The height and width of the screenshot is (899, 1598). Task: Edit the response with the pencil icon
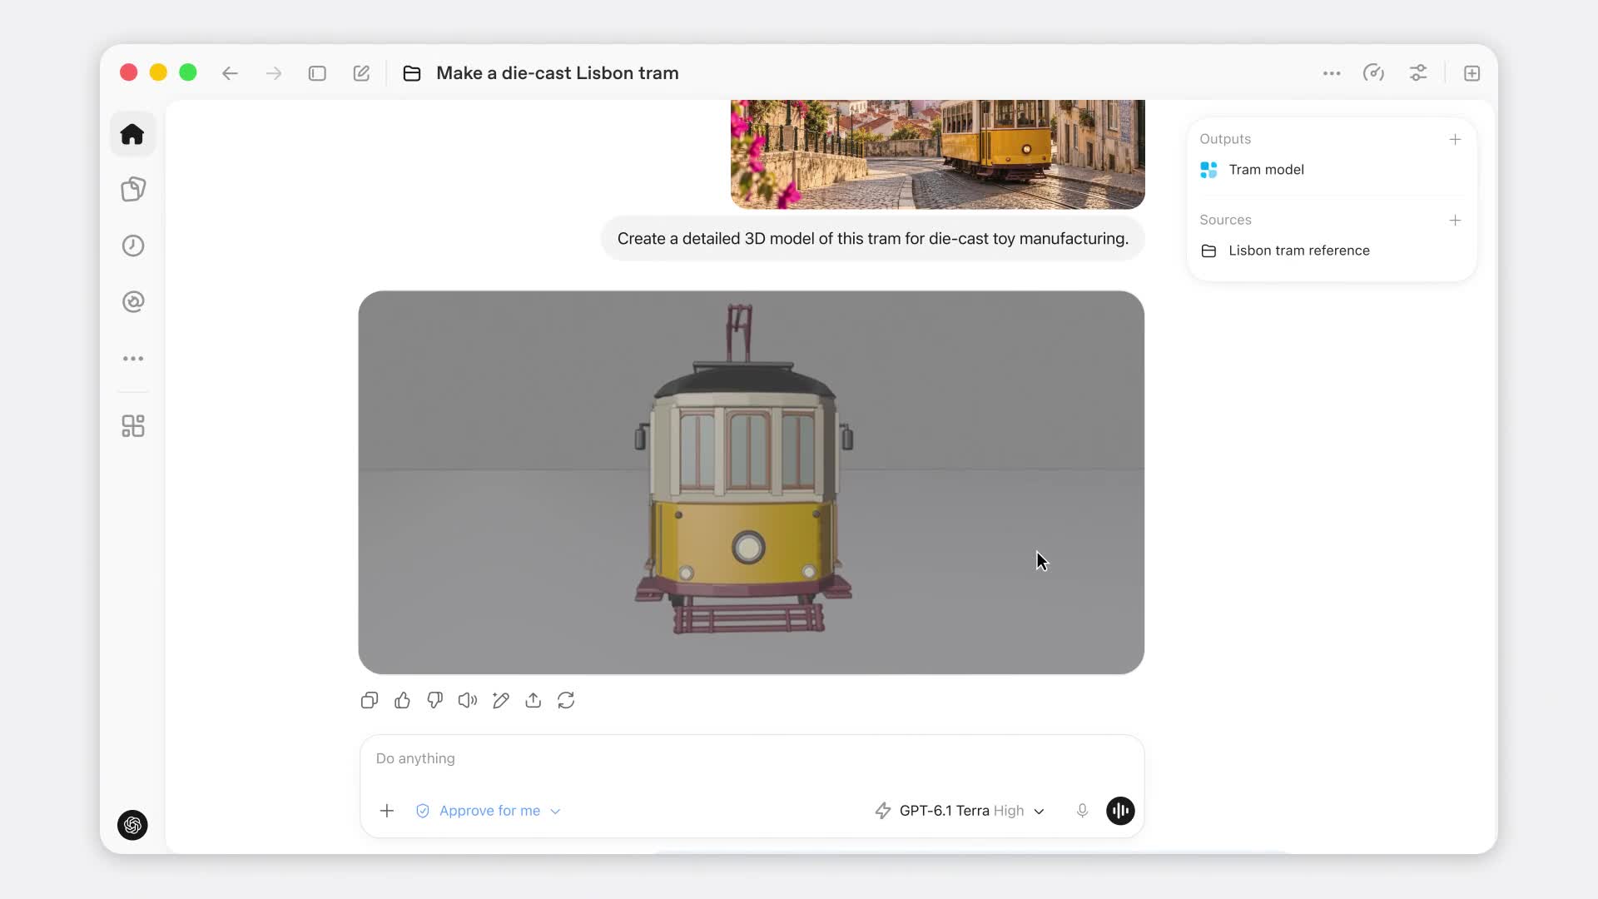click(501, 700)
